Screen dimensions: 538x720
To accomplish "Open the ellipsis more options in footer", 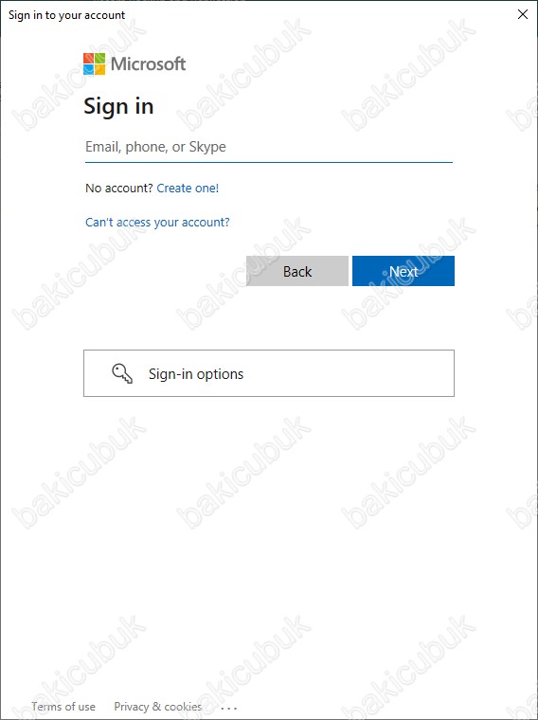I will 229,708.
